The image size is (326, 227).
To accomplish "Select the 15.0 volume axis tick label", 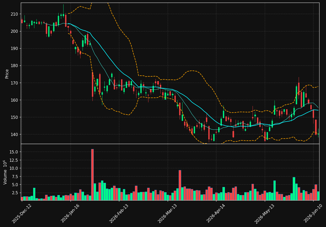I will (14, 152).
